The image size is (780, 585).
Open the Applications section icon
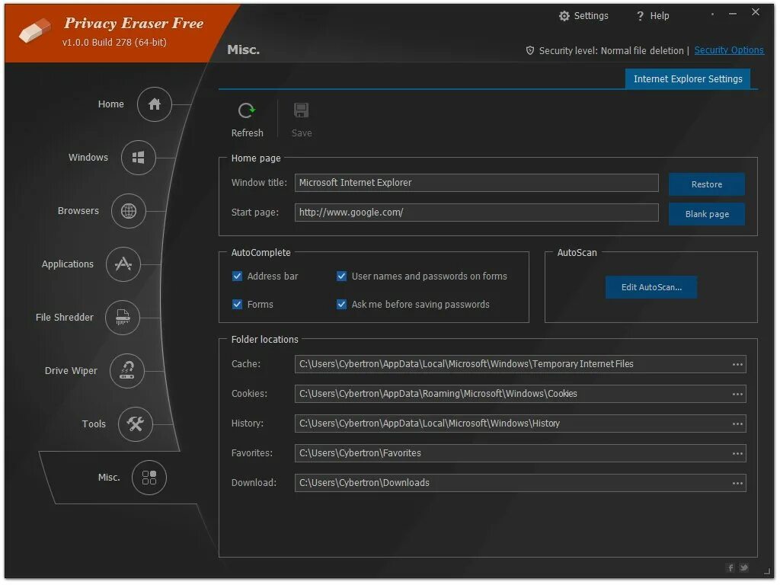tap(123, 264)
